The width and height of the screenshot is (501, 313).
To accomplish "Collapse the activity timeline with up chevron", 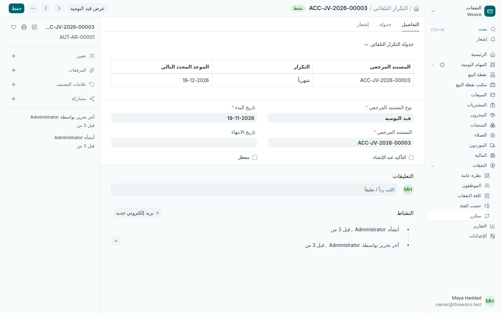I will click(x=116, y=241).
